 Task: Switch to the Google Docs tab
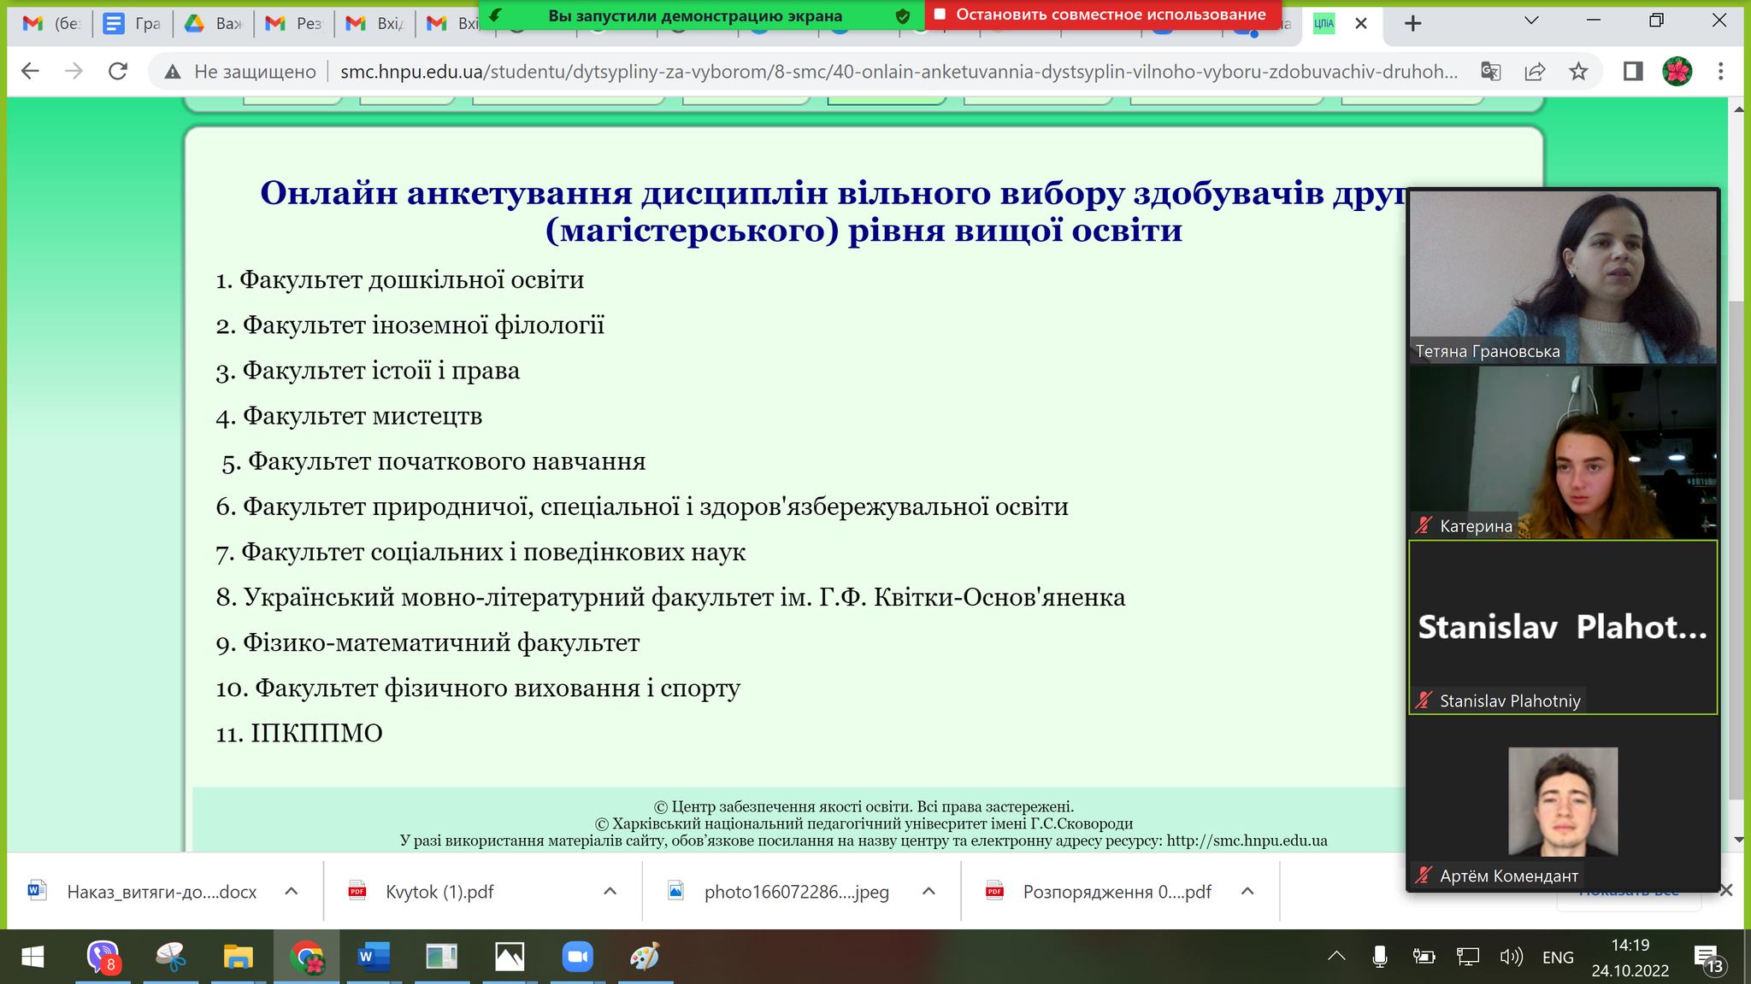click(132, 23)
